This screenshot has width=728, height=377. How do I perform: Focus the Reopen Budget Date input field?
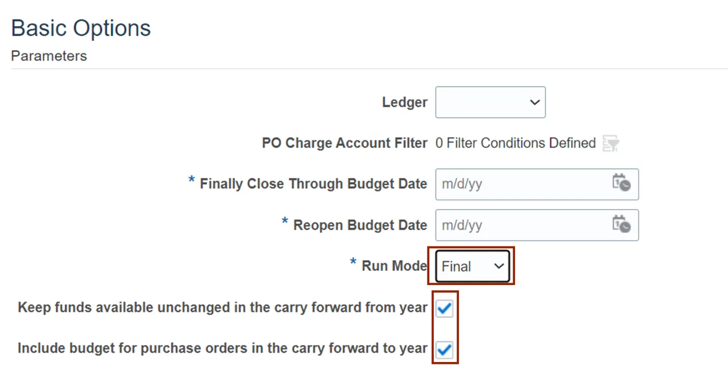click(520, 225)
